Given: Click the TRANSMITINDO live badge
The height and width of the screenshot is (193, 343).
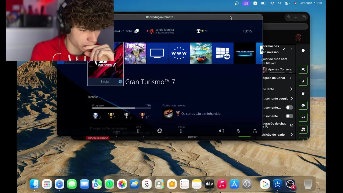Looking at the screenshot, I should (98, 138).
